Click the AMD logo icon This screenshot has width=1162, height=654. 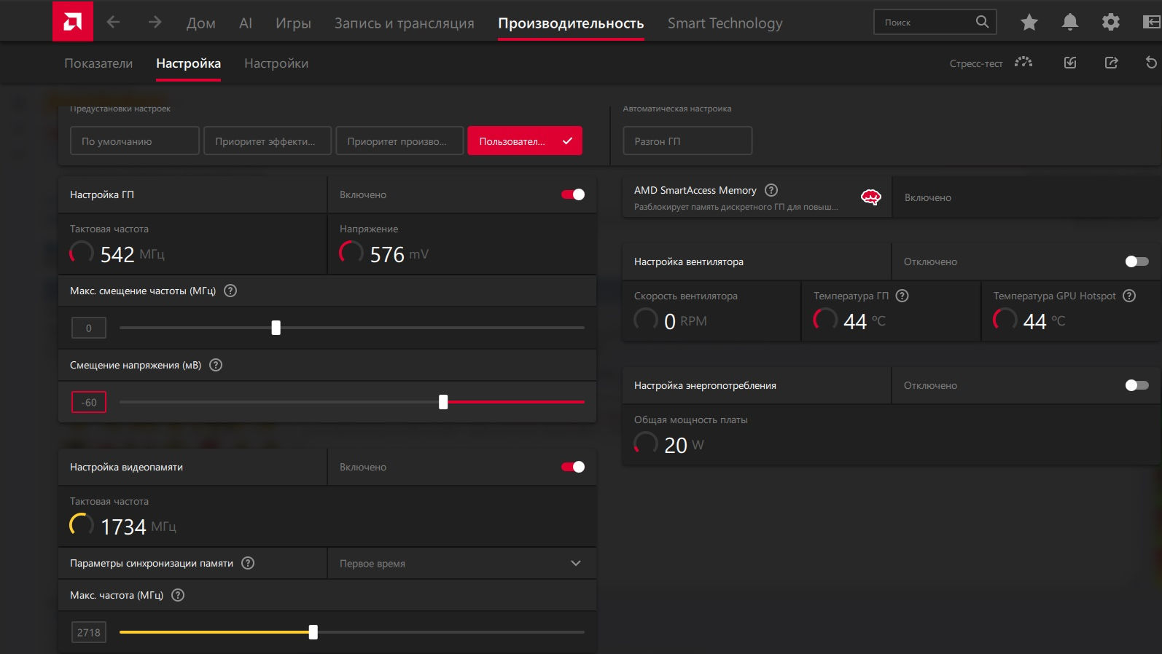[73, 22]
